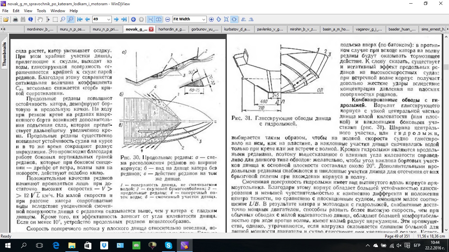Click the zoom out minus button
Screen dimensions: 449x252
[168, 19]
